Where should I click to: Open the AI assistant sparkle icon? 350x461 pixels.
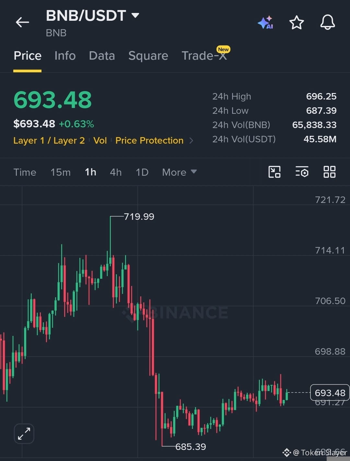pyautogui.click(x=265, y=23)
